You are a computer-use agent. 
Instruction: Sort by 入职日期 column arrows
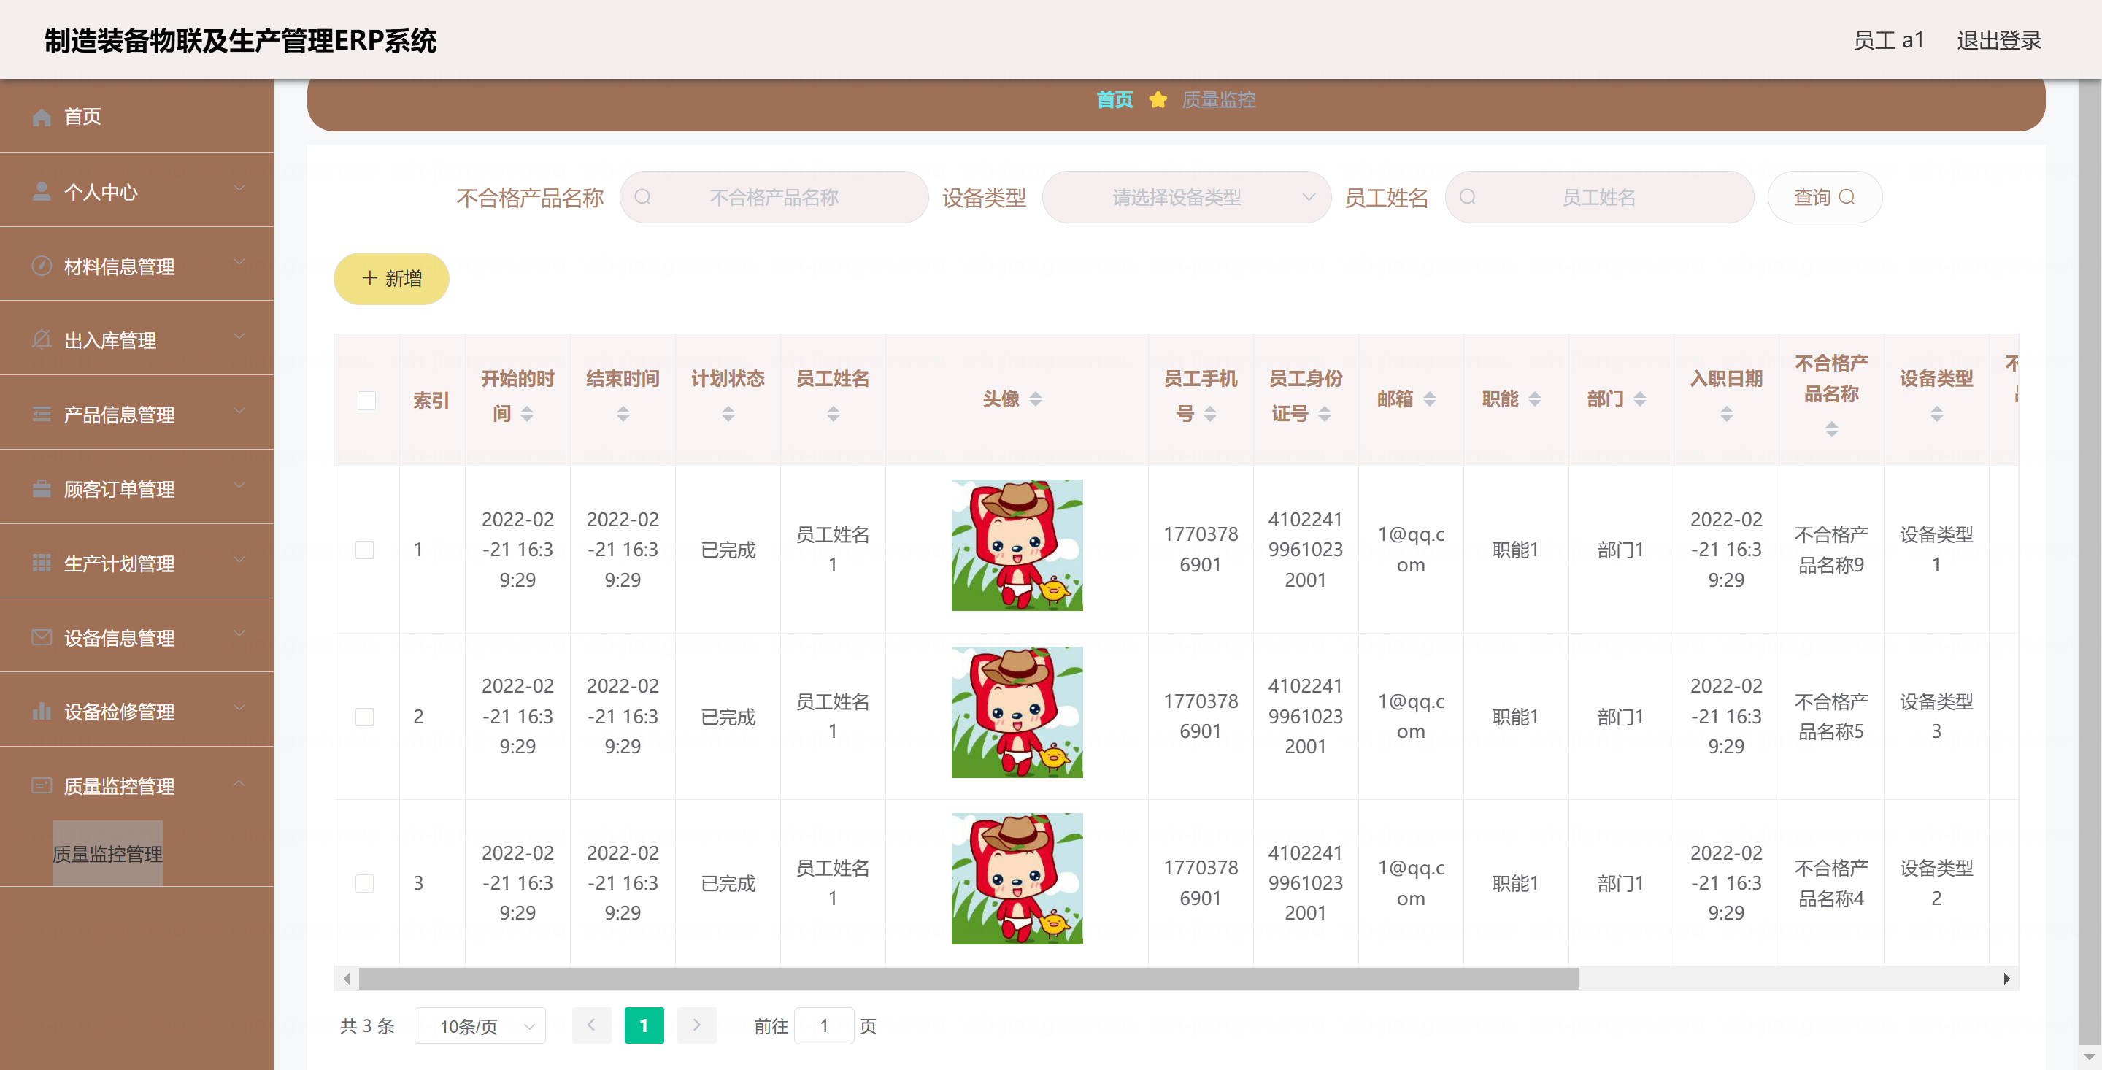point(1727,414)
